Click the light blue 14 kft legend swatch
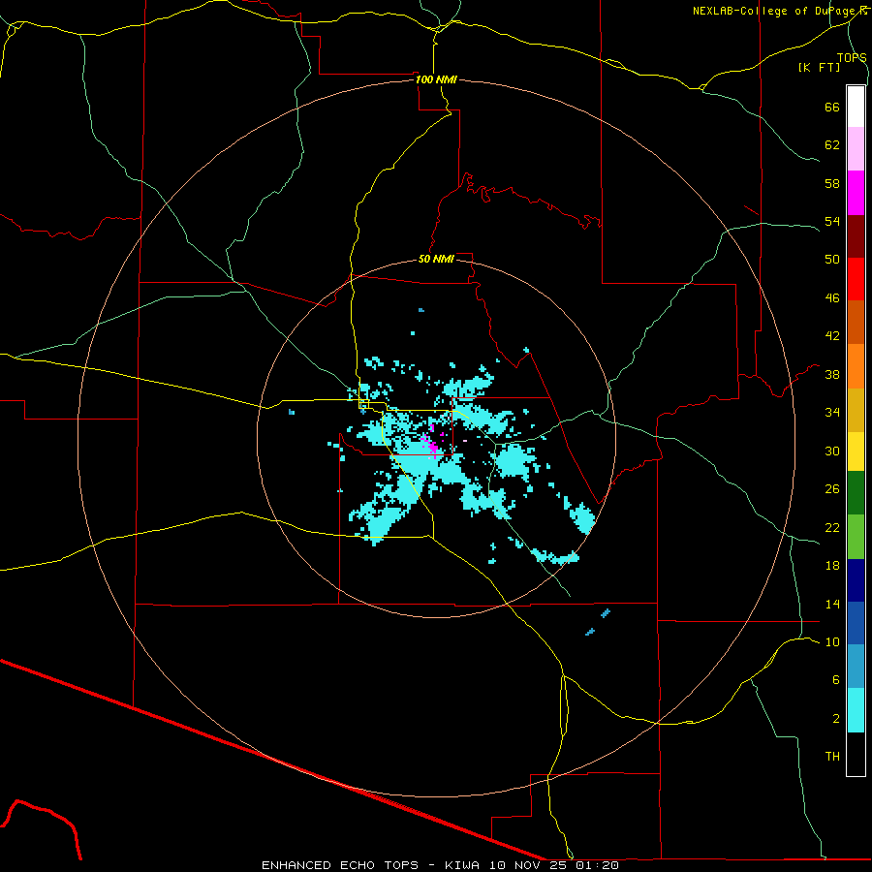The width and height of the screenshot is (872, 872). click(x=856, y=667)
